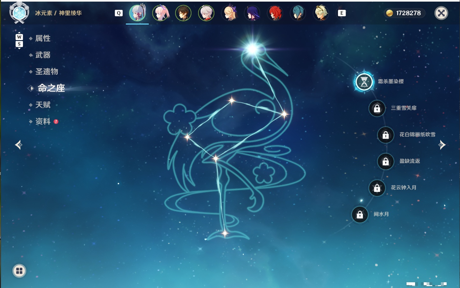This screenshot has height=288, width=460.
Task: Open the 属性 attributes menu
Action: (x=43, y=39)
